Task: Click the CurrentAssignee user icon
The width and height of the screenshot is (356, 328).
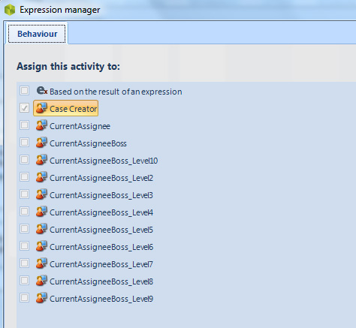Action: 41,125
